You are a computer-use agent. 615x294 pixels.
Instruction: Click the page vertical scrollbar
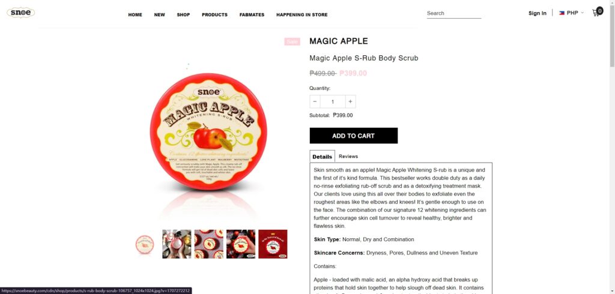[x=612, y=147]
